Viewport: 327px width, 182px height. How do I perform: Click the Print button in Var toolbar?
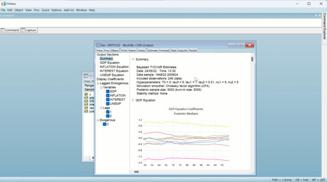click(124, 50)
